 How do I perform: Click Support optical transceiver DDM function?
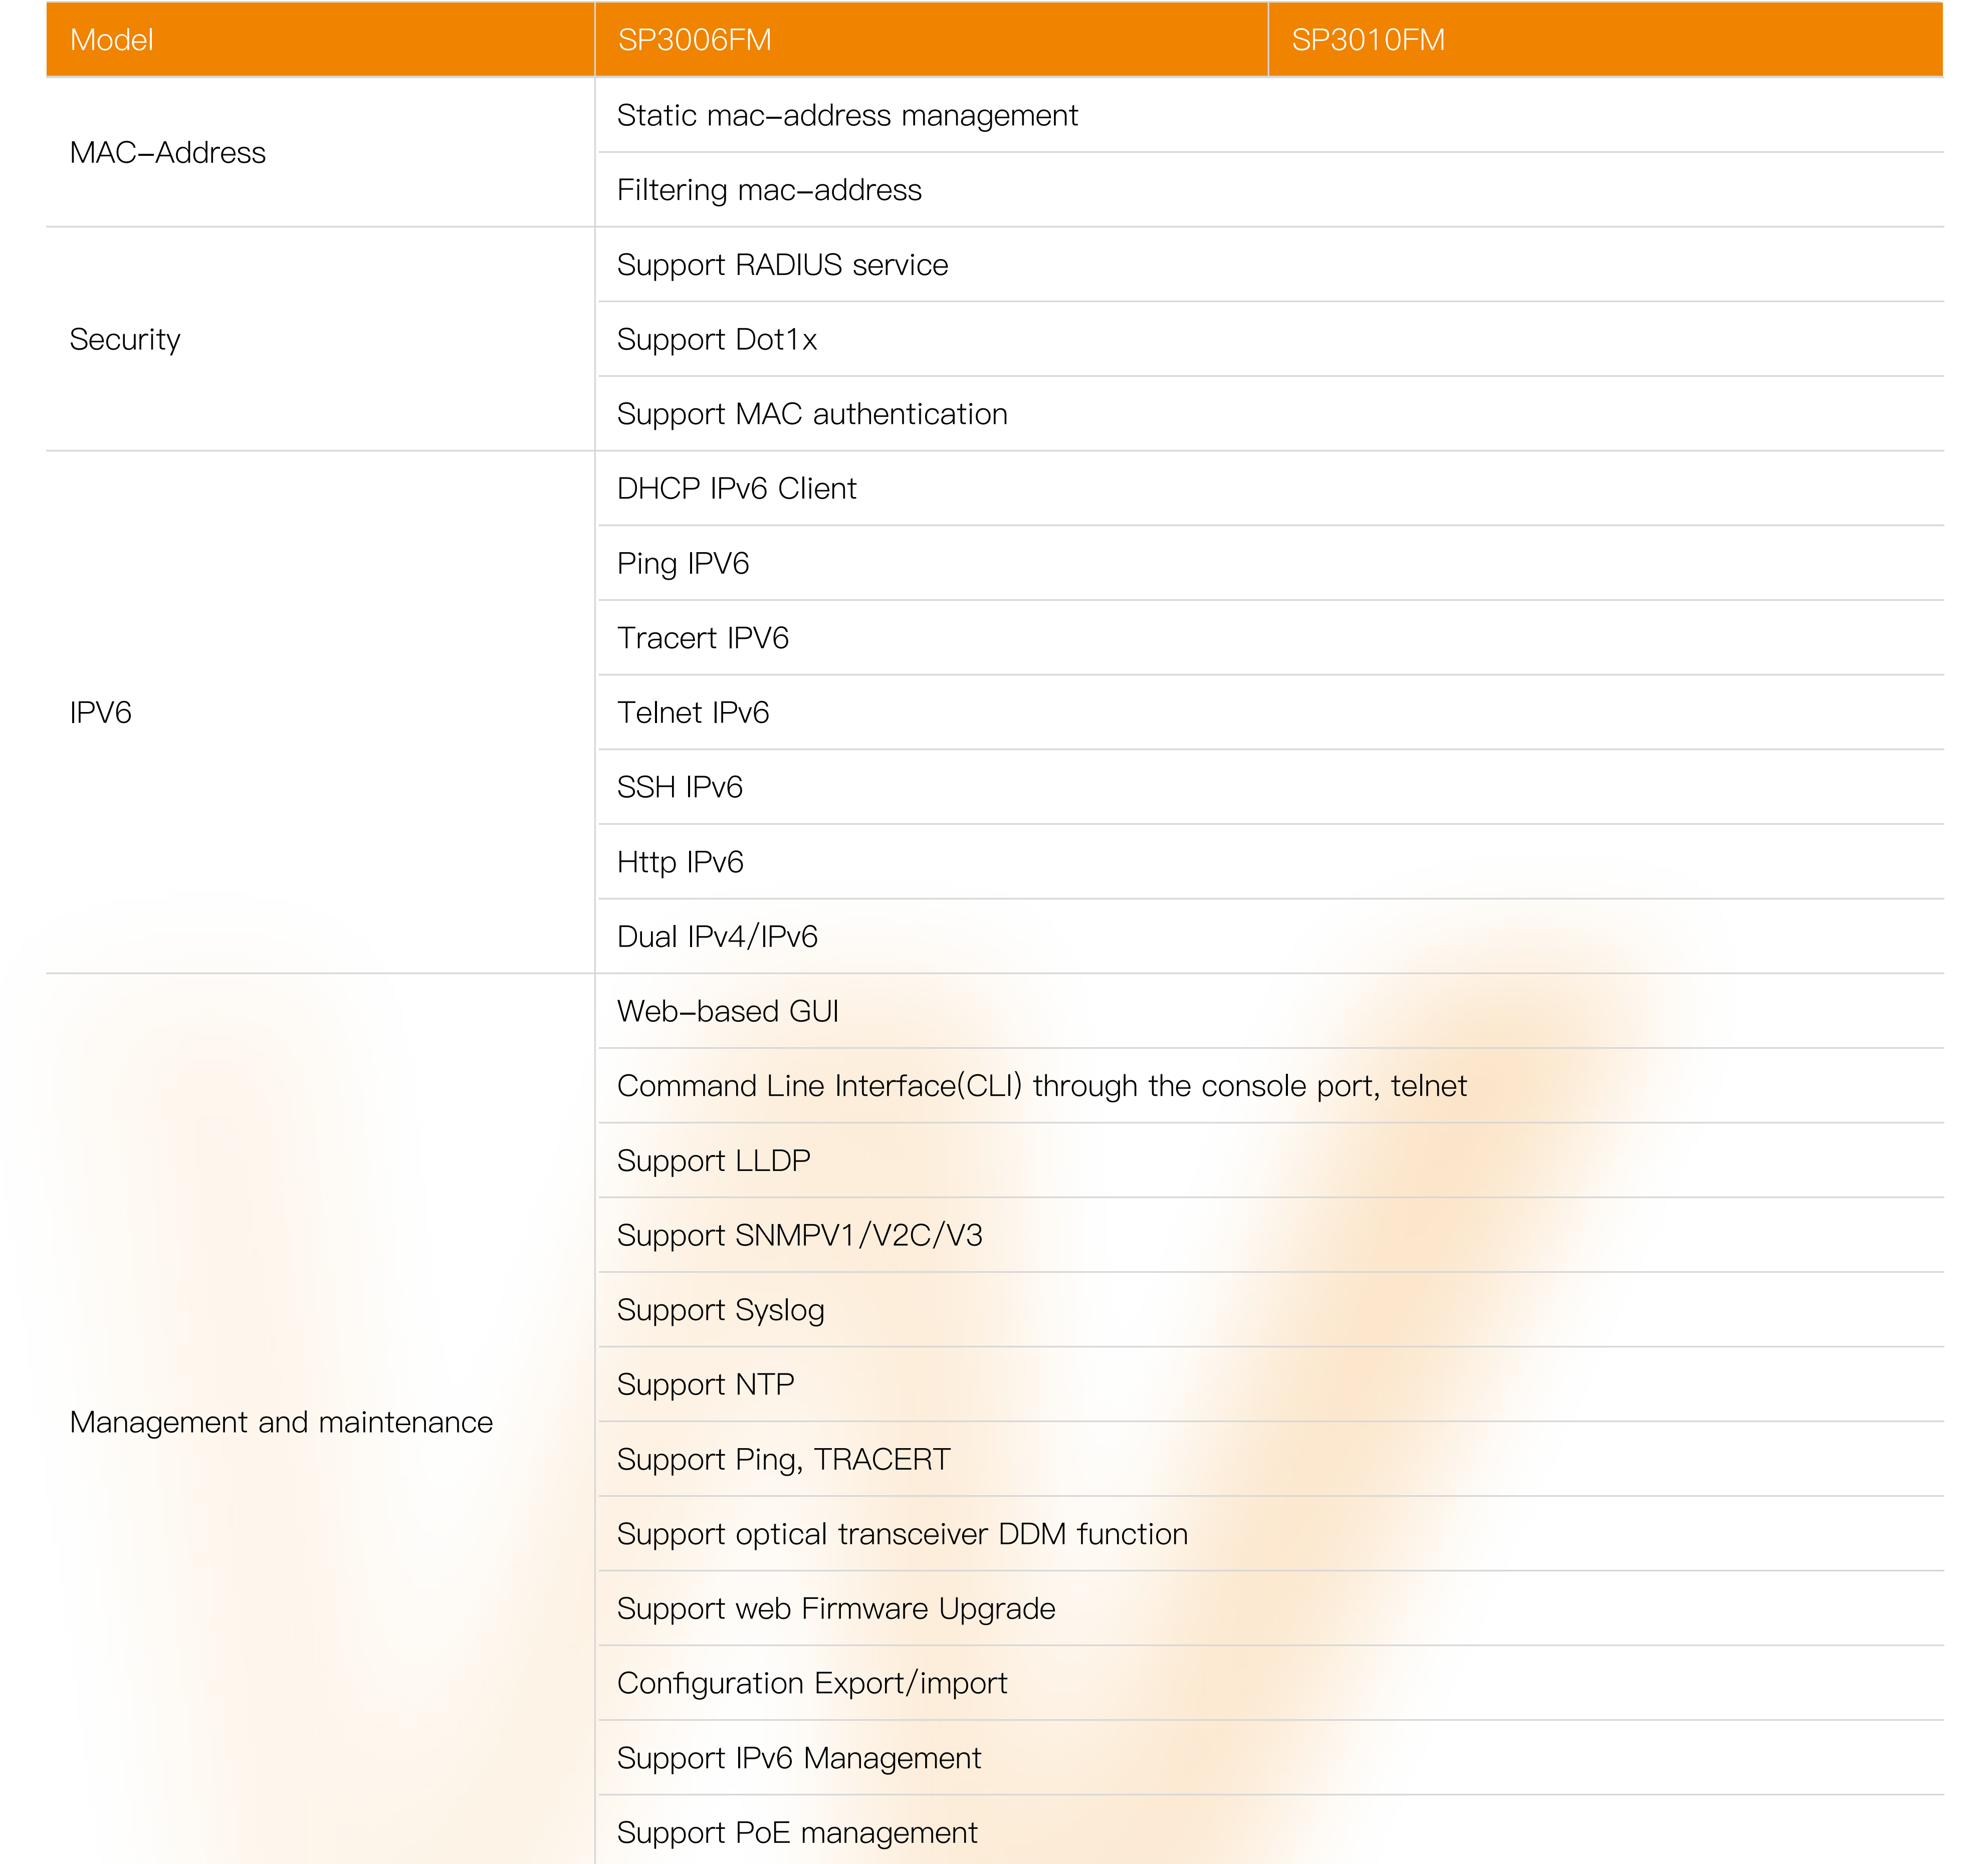point(902,1534)
